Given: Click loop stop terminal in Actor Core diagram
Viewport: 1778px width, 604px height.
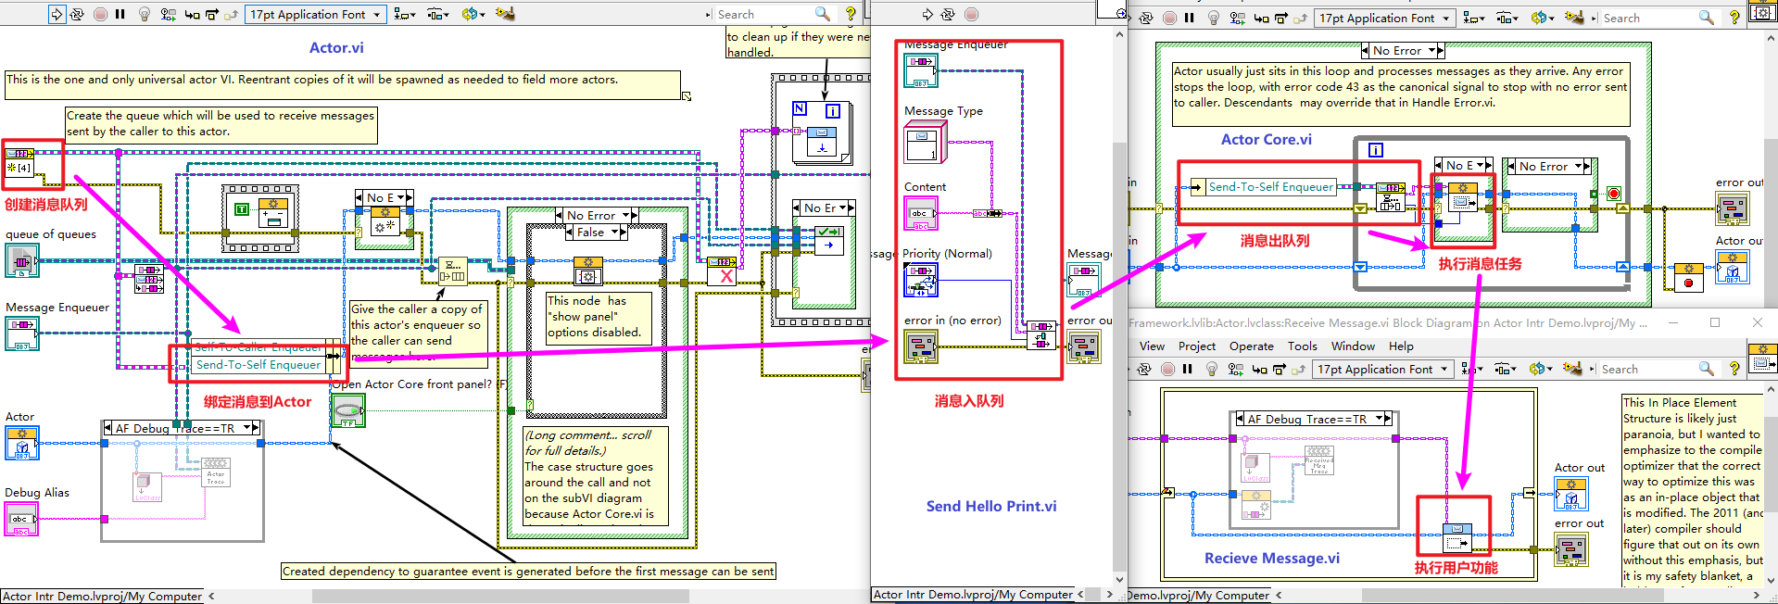Looking at the screenshot, I should click(x=1613, y=194).
